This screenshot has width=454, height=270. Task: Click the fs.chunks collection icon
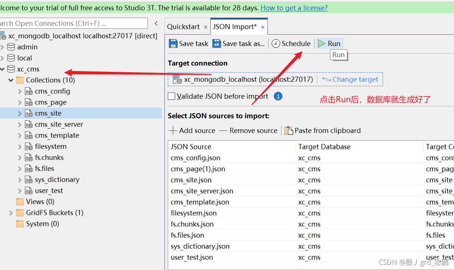coord(29,157)
